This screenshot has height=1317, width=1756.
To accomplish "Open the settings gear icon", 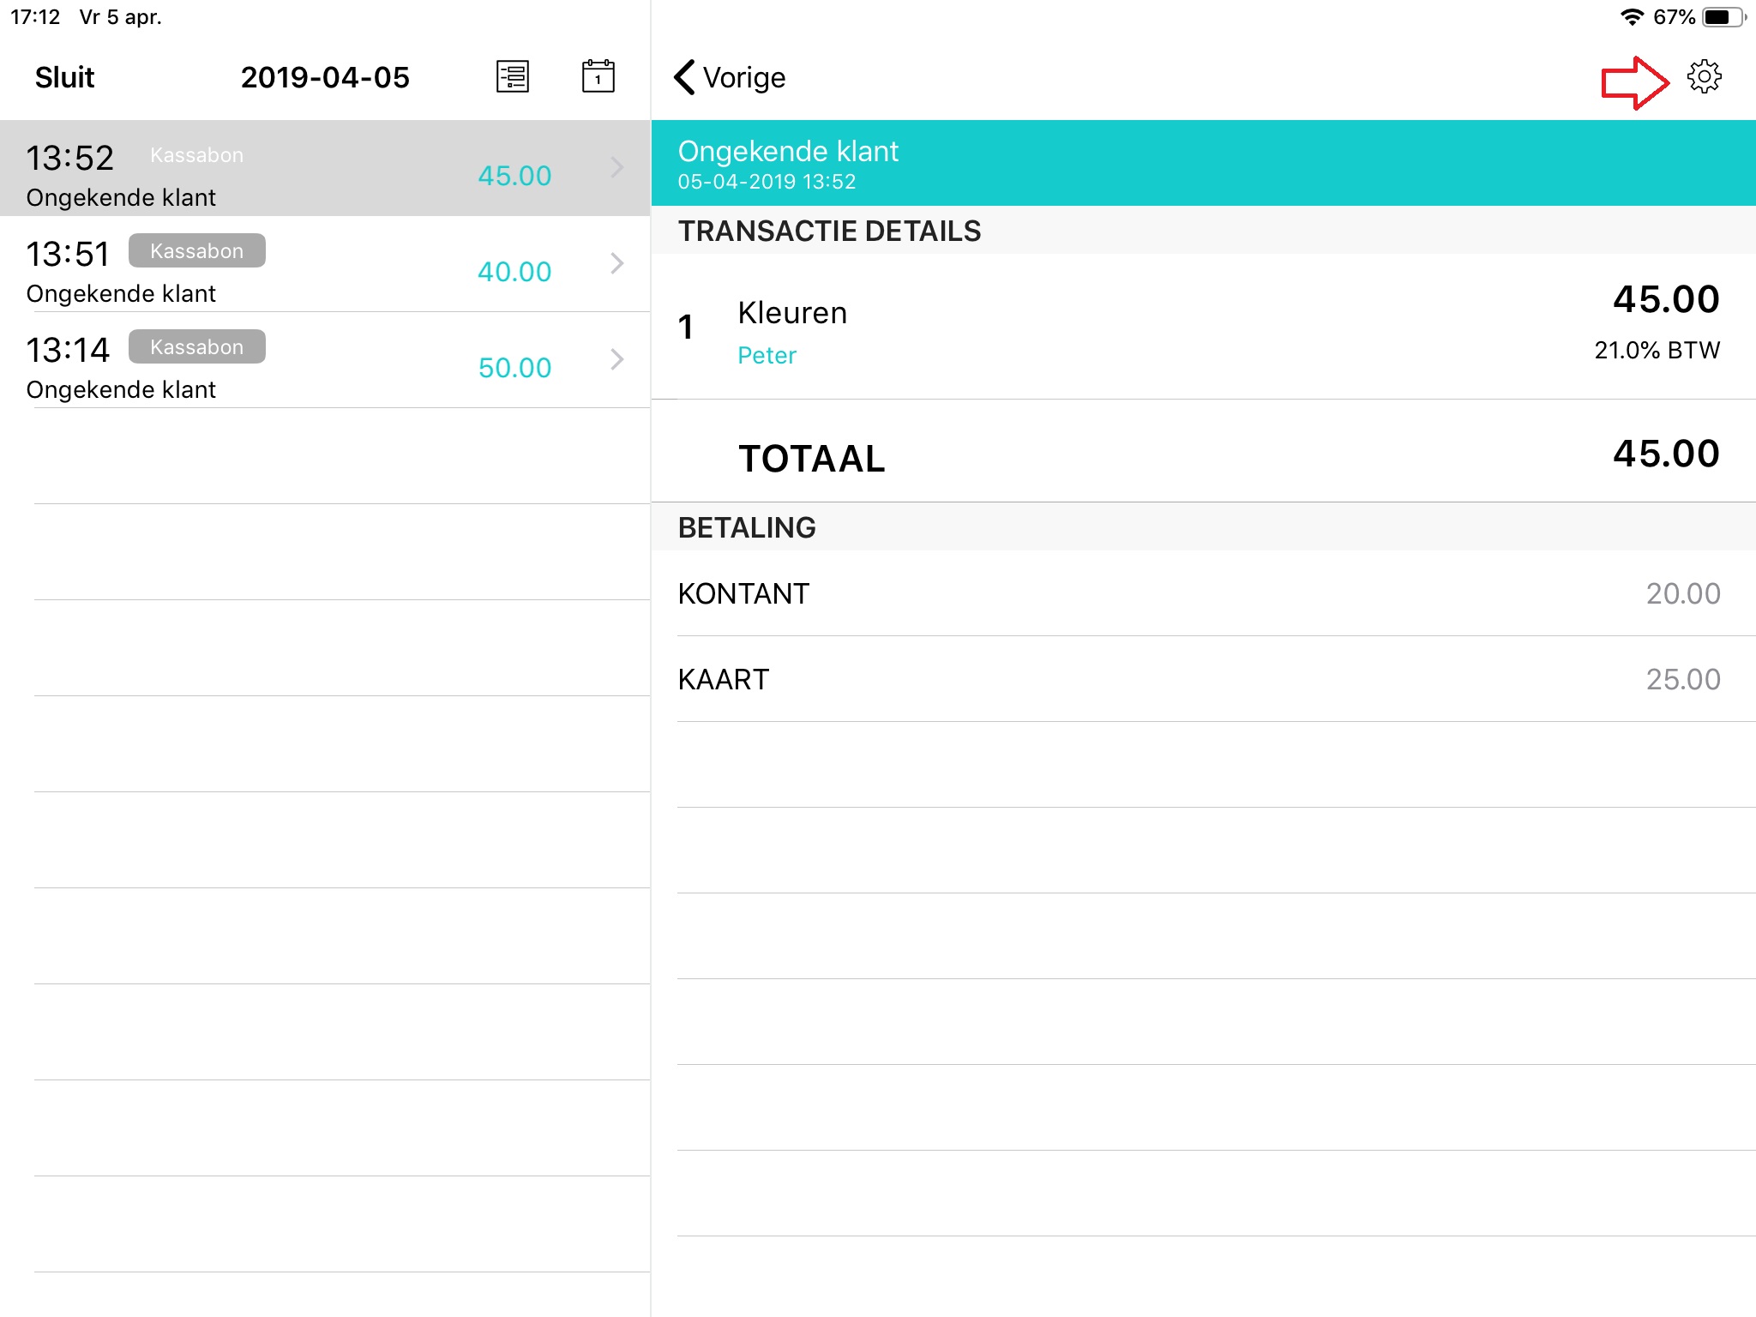I will point(1704,77).
